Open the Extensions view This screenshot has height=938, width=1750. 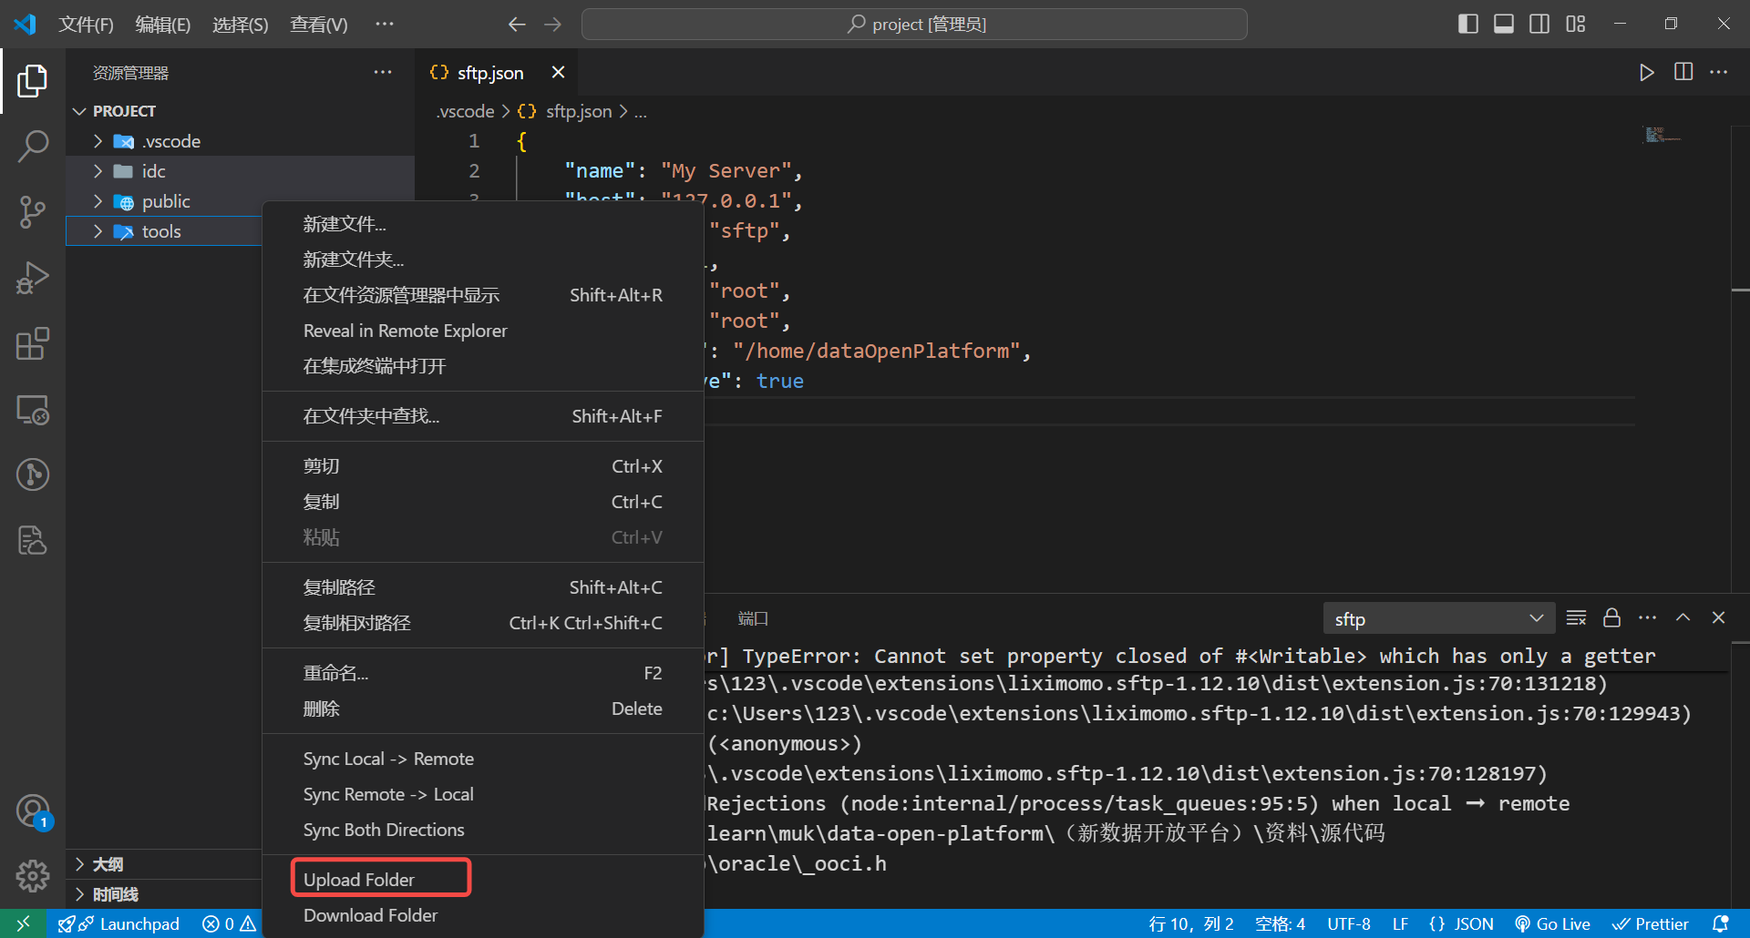click(x=33, y=343)
